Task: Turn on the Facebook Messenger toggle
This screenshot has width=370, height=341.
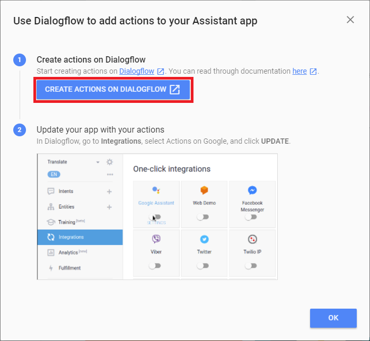Action: coord(251,217)
